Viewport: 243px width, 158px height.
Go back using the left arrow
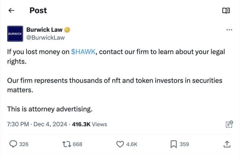(11, 11)
